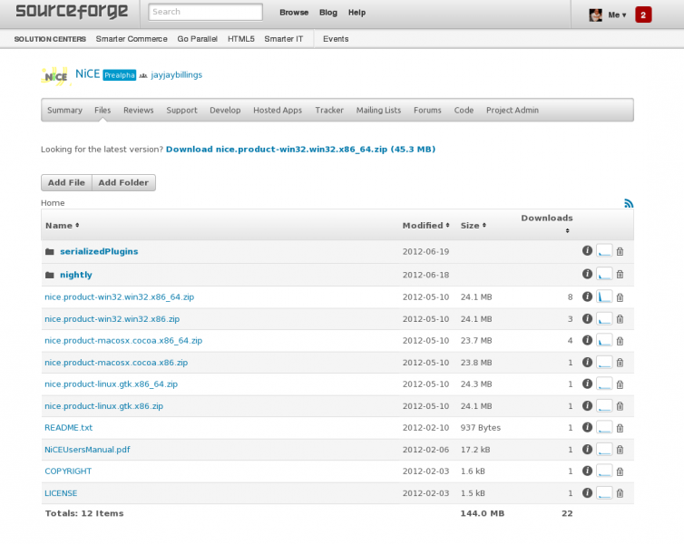Open jayjaybillings profile link
The width and height of the screenshot is (684, 544).
pos(176,75)
